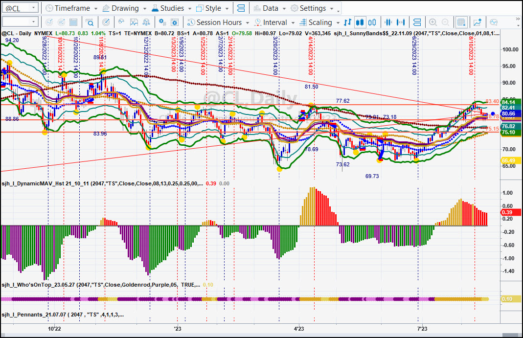Click the target with arrow icon
Viewport: 523px width, 338px height.
click(x=106, y=23)
